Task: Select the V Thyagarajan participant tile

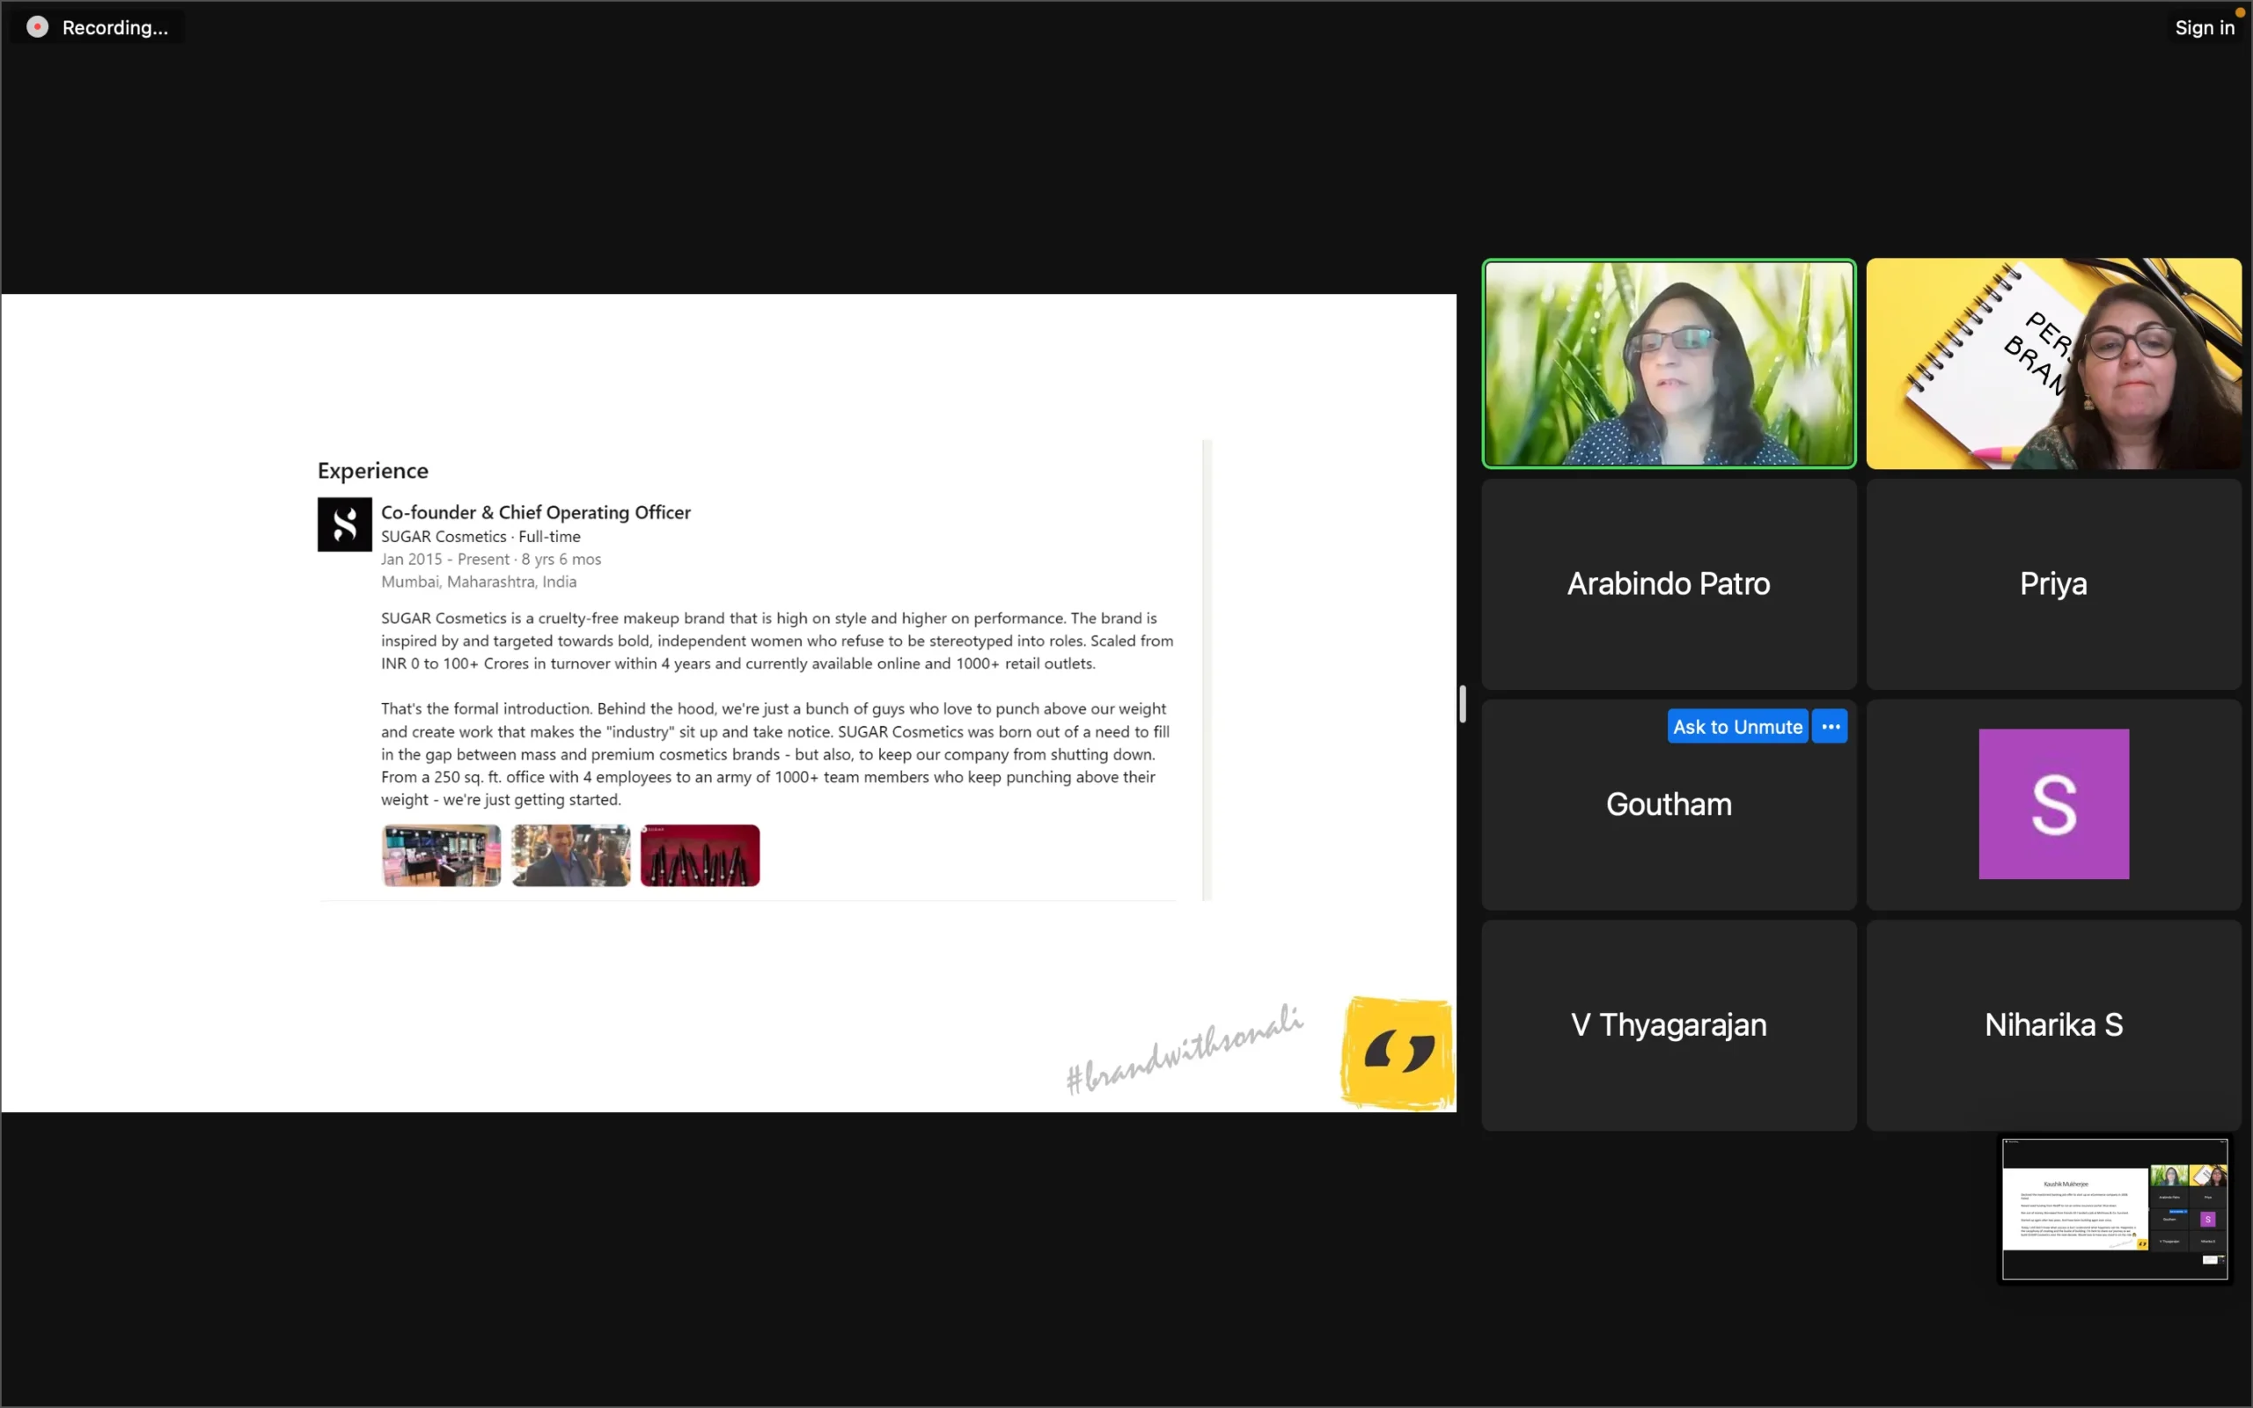Action: pyautogui.click(x=1669, y=1024)
